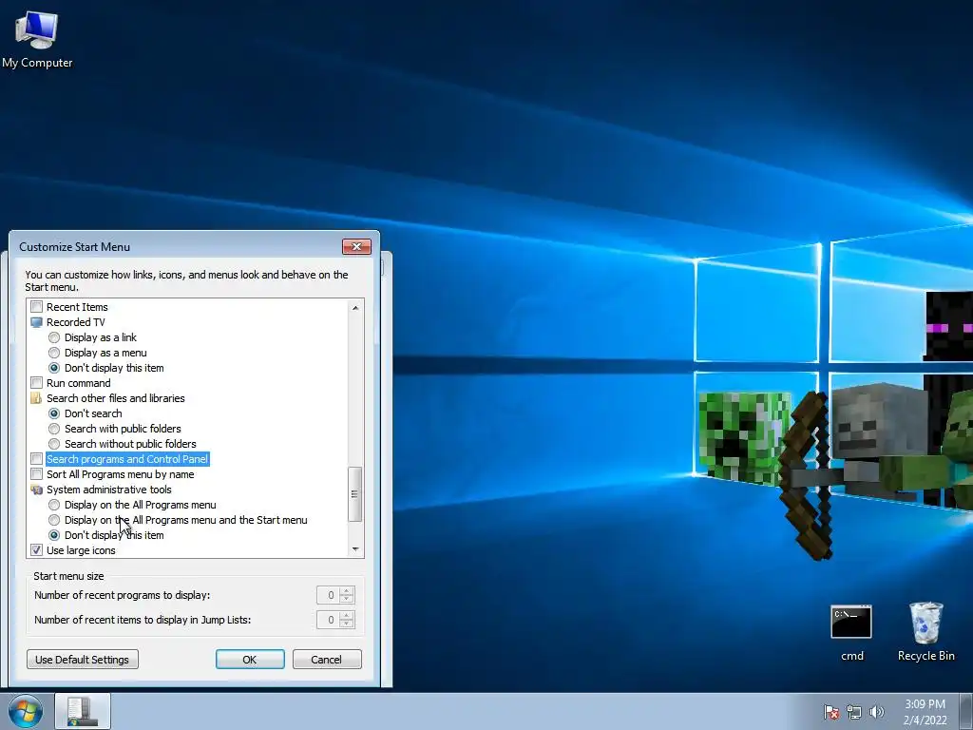The height and width of the screenshot is (730, 973).
Task: Select admin tools Don't display this item
Action: 54,535
